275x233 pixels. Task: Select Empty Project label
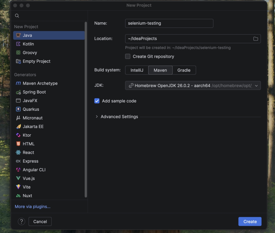[x=37, y=61]
